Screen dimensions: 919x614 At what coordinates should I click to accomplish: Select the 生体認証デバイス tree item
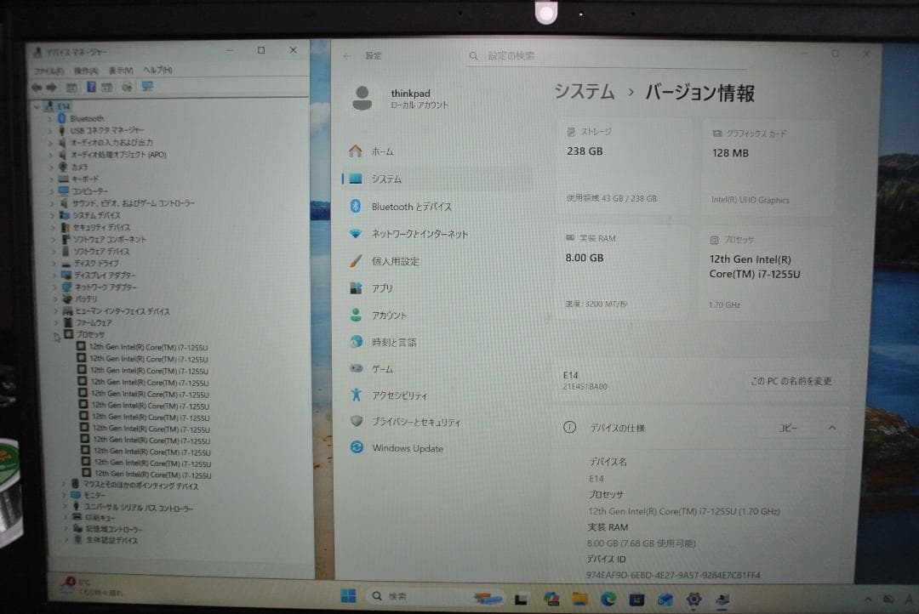(112, 540)
